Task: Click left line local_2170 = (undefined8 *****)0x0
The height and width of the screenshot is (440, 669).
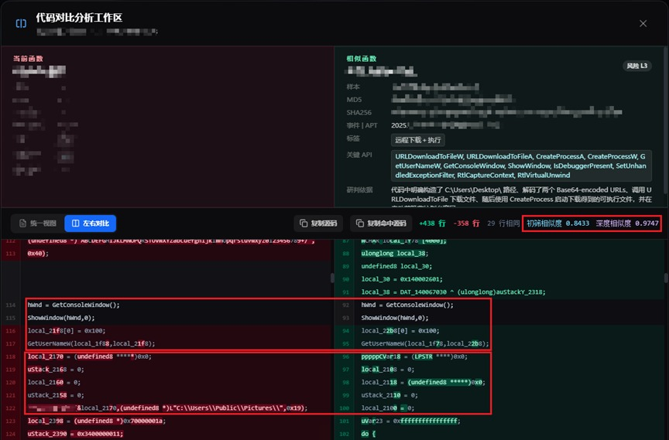Action: pos(90,356)
